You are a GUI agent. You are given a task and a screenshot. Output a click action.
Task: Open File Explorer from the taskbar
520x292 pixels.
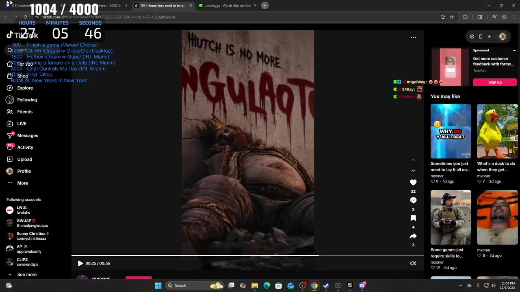[255, 286]
